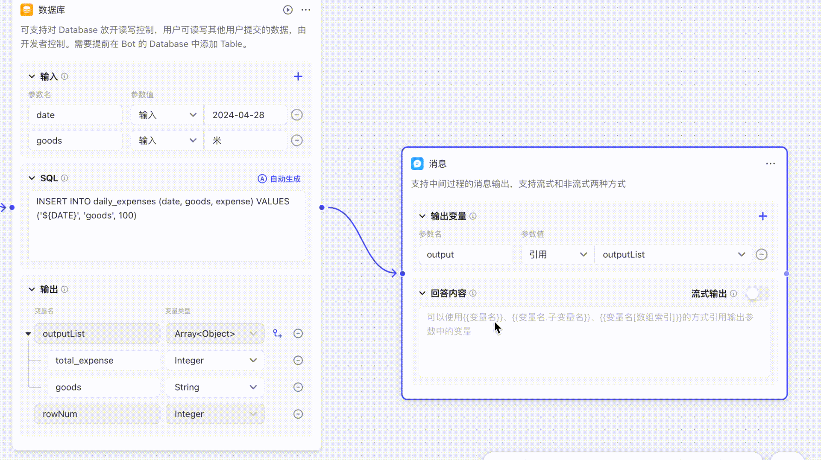821x460 pixels.
Task: Open the message node more options menu
Action: click(770, 164)
